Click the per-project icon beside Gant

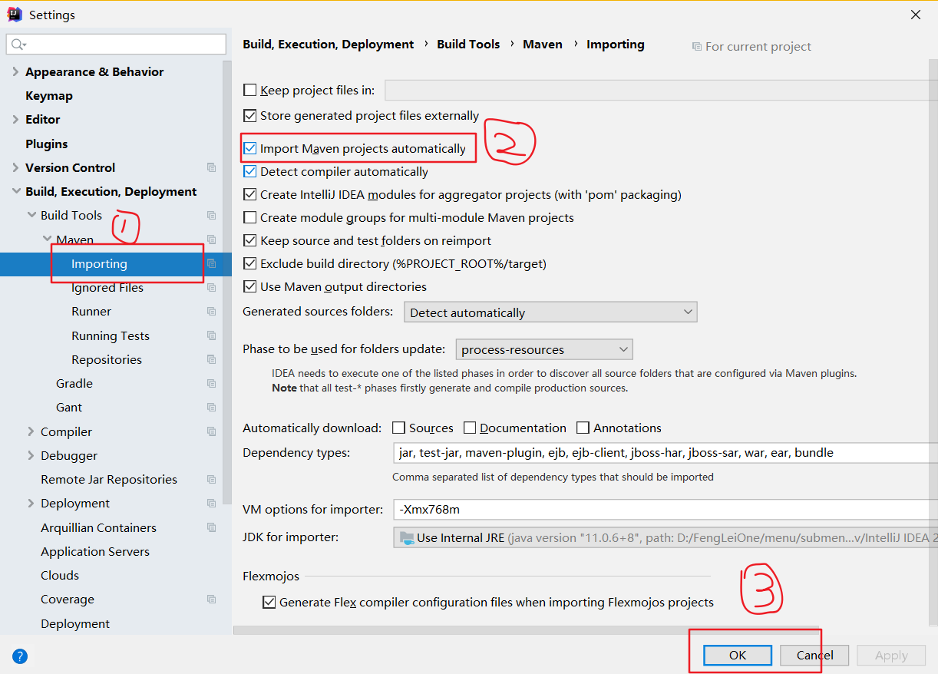point(211,408)
